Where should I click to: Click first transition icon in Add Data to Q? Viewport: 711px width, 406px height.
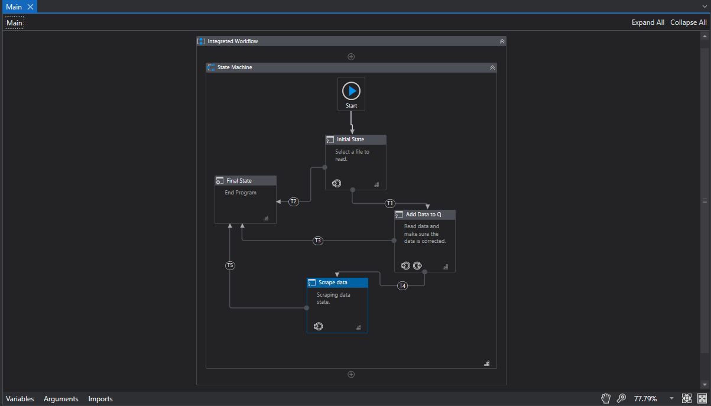(405, 266)
